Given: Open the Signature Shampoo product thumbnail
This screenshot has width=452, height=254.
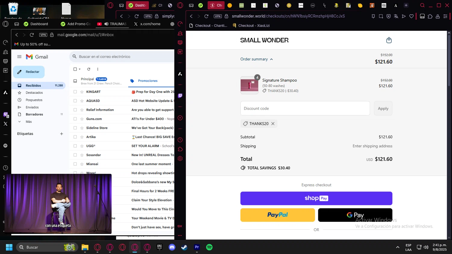Looking at the screenshot, I should tap(249, 85).
